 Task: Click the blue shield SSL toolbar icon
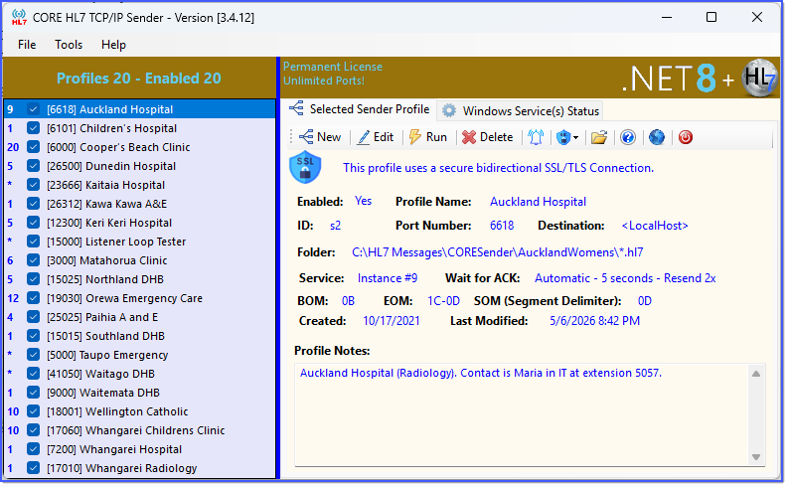563,137
